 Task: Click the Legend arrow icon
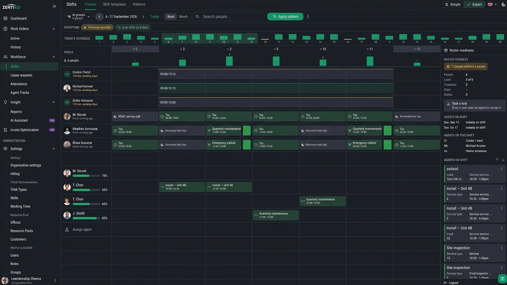[x=445, y=283]
